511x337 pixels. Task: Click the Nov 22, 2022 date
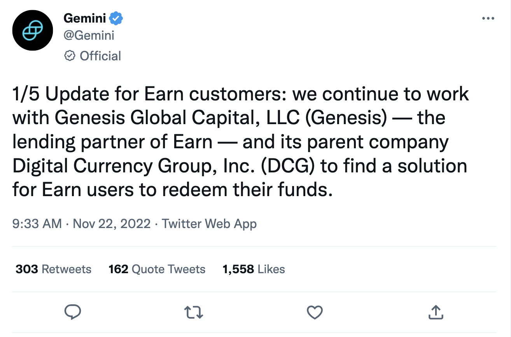(112, 224)
